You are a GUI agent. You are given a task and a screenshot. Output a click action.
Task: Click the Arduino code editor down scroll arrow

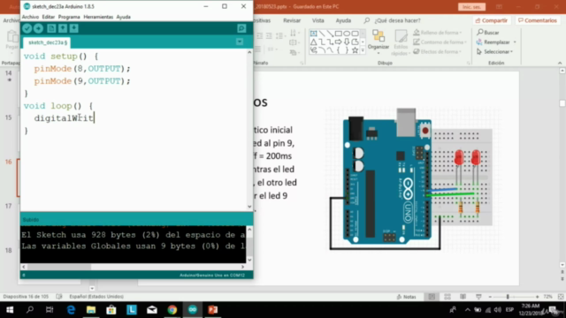coord(249,207)
